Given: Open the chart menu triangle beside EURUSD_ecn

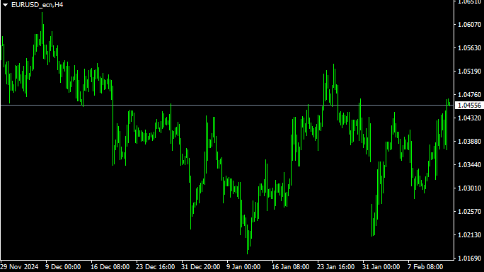Looking at the screenshot, I should point(5,5).
